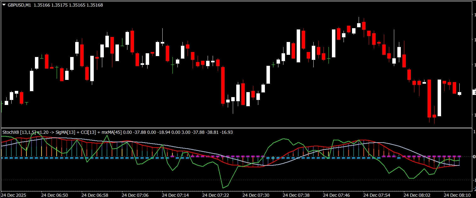Image resolution: width=476 pixels, height=198 pixels.
Task: Click the indicator zero level axis label
Action: tap(474, 156)
